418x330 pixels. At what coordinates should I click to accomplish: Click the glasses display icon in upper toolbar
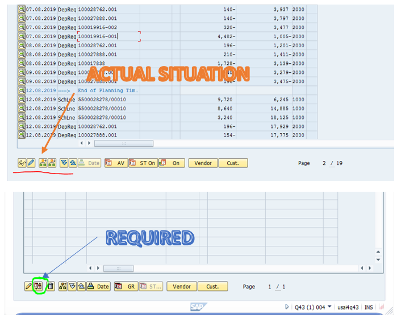pos(22,163)
